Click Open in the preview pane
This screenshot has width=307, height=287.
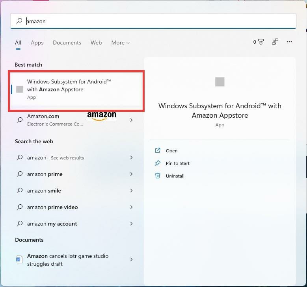172,151
